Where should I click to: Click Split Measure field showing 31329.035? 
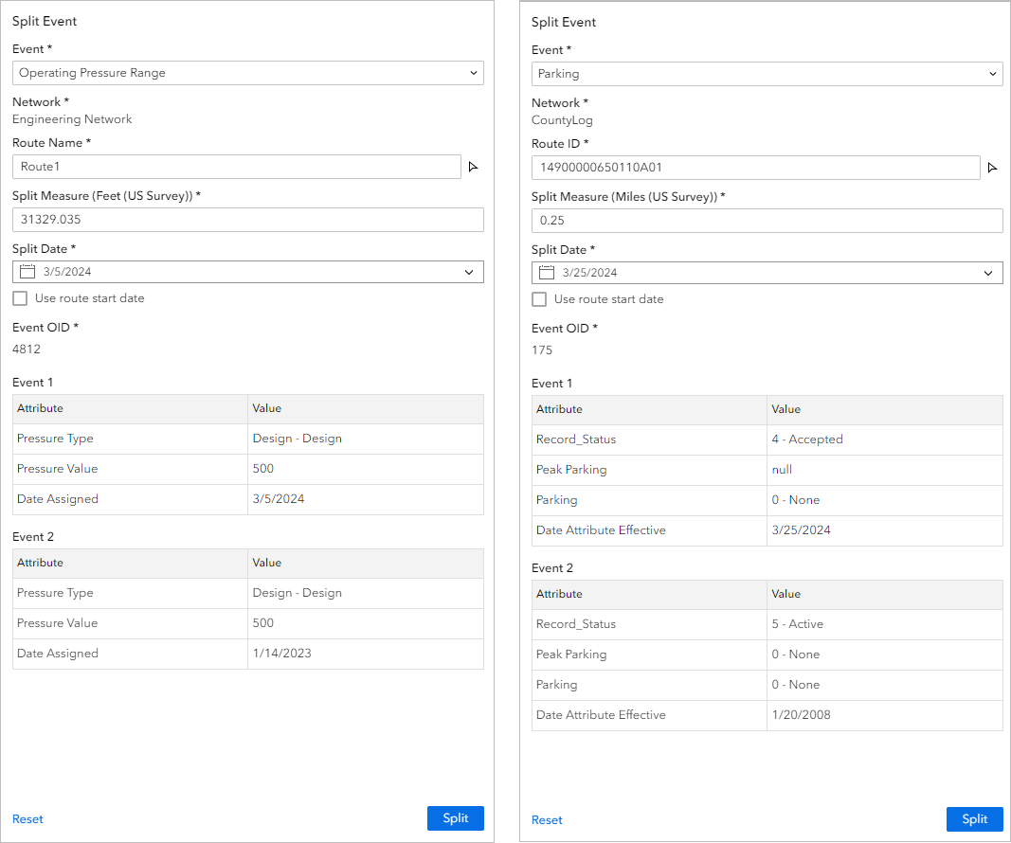pos(247,220)
